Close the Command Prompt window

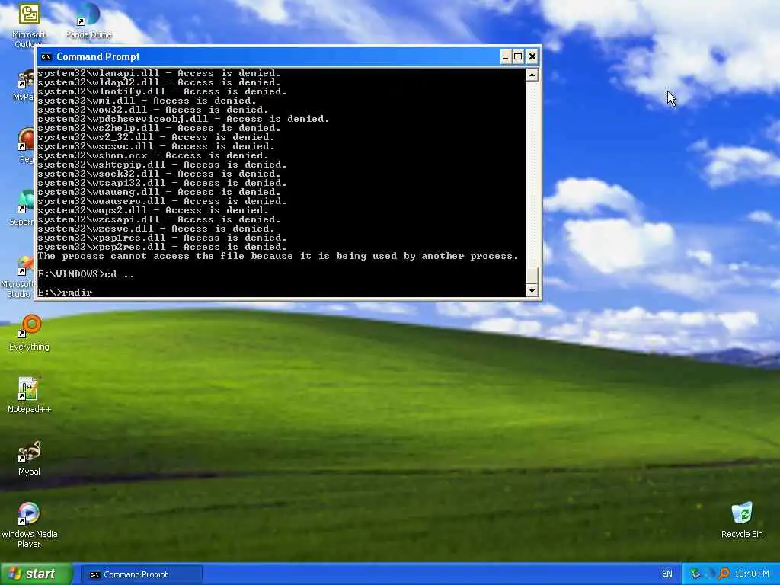[532, 56]
